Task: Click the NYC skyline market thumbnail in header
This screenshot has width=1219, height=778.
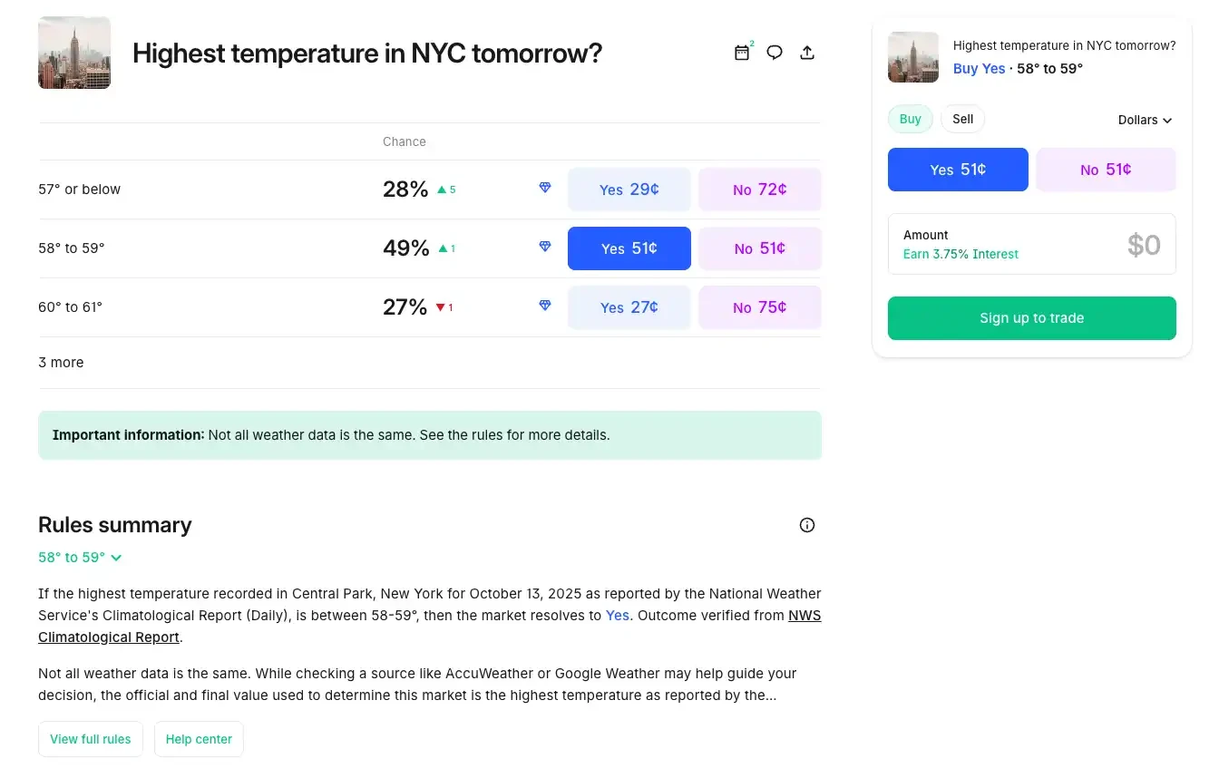Action: [74, 53]
